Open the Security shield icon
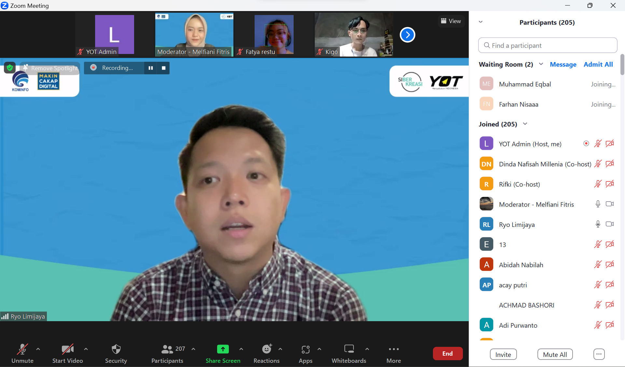The width and height of the screenshot is (625, 367). click(116, 349)
